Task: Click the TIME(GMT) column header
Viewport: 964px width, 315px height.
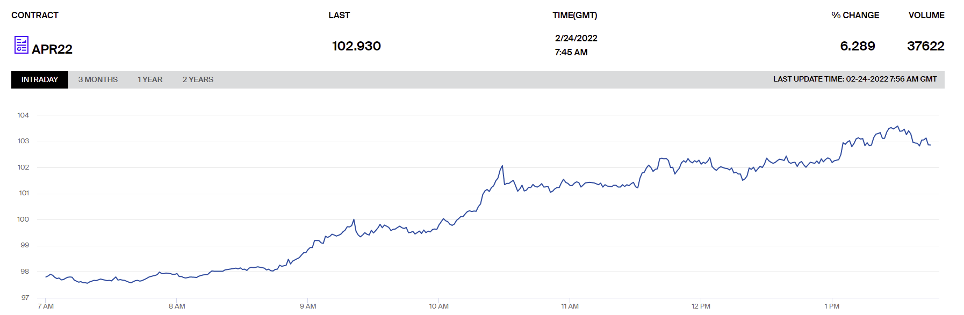Action: [x=575, y=15]
